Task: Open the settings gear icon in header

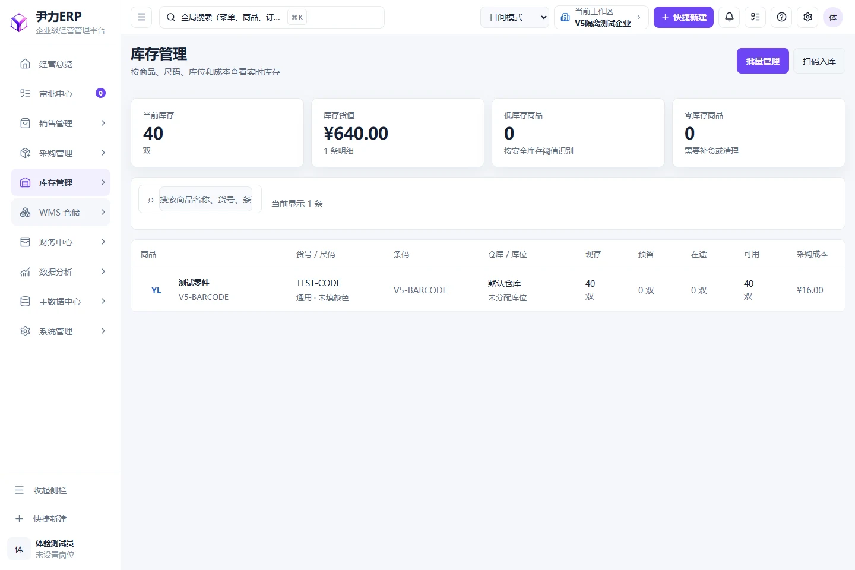Action: tap(807, 17)
